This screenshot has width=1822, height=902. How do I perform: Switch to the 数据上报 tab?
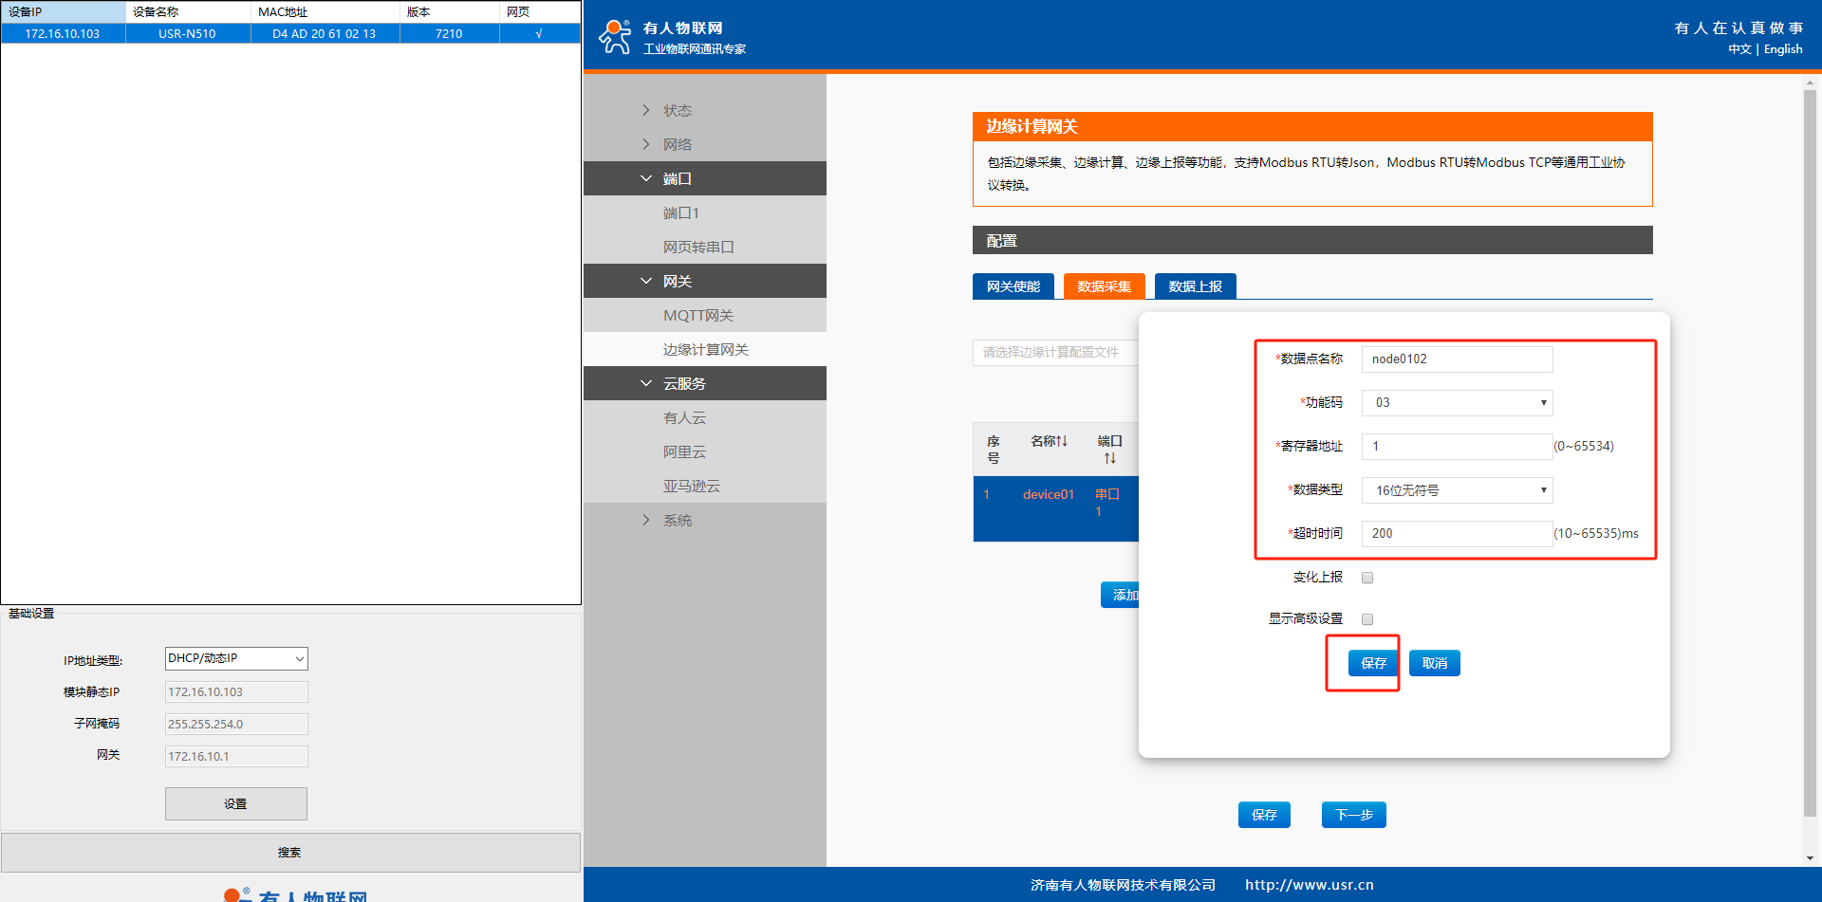pos(1195,286)
